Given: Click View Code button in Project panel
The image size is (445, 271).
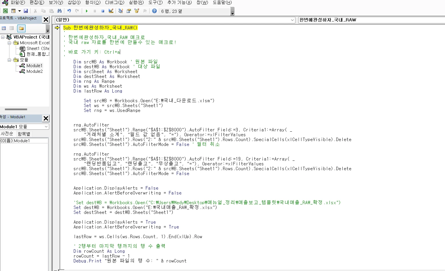Looking at the screenshot, I should point(4,28).
